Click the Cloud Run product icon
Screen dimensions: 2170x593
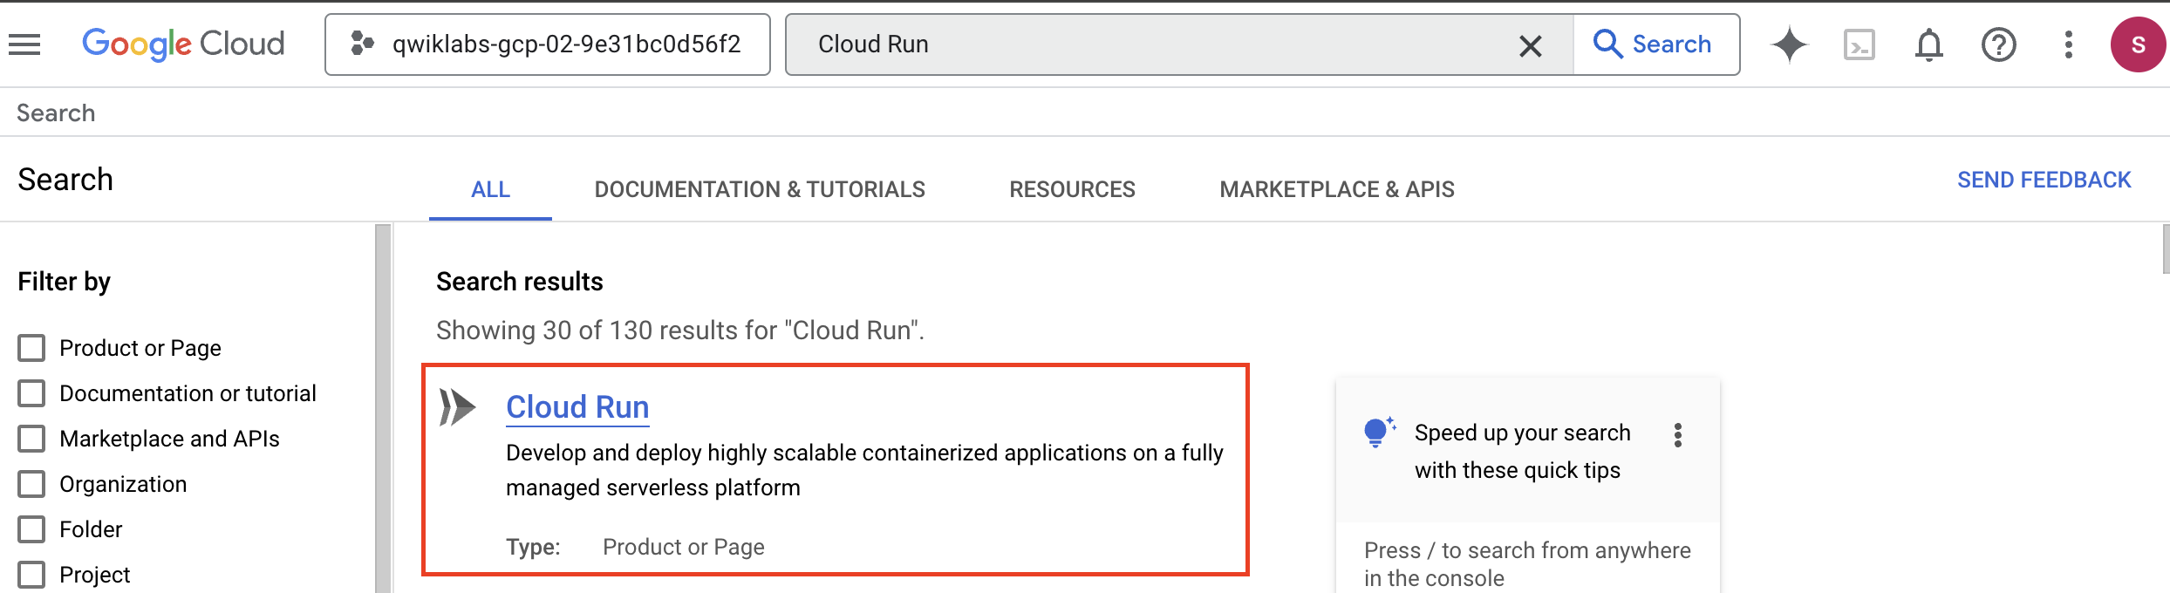coord(458,407)
